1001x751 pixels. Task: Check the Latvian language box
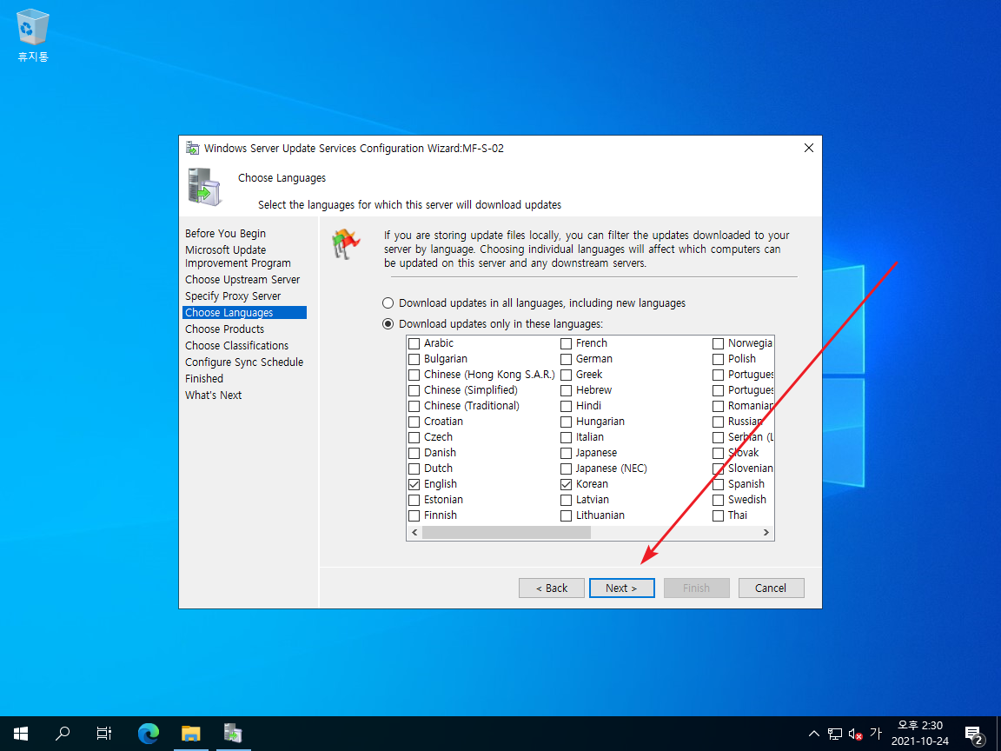pos(567,500)
